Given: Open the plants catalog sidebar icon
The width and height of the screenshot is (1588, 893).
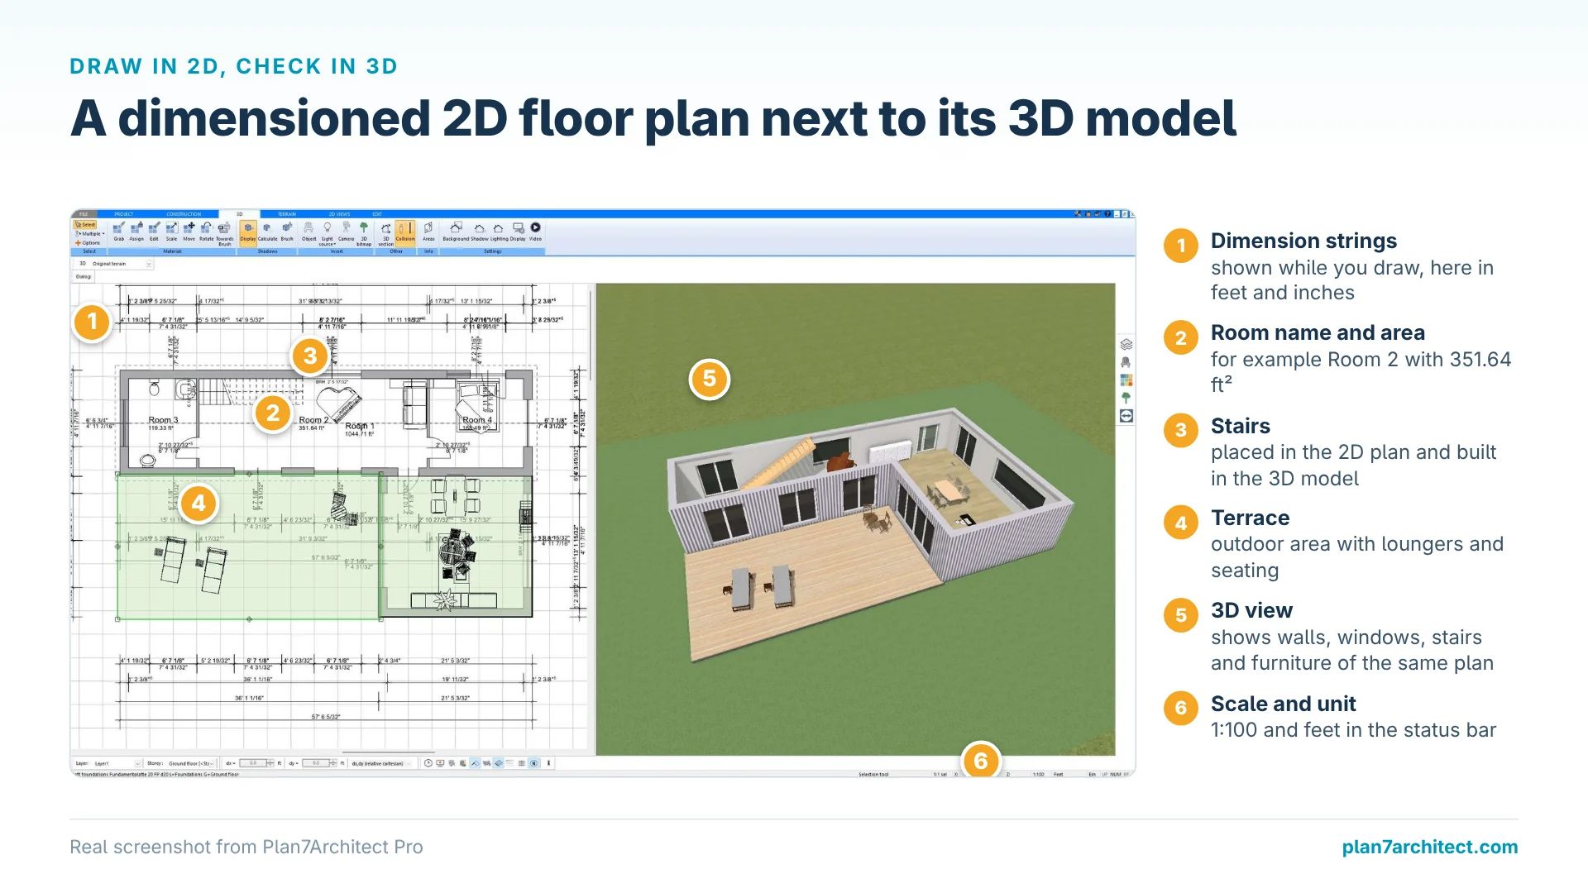Looking at the screenshot, I should (x=1126, y=398).
